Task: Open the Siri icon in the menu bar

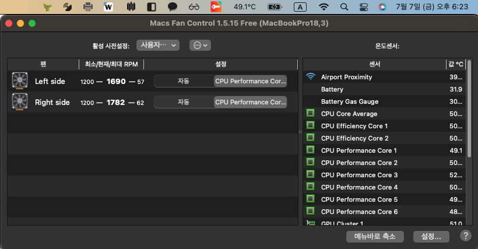Action: pos(382,6)
